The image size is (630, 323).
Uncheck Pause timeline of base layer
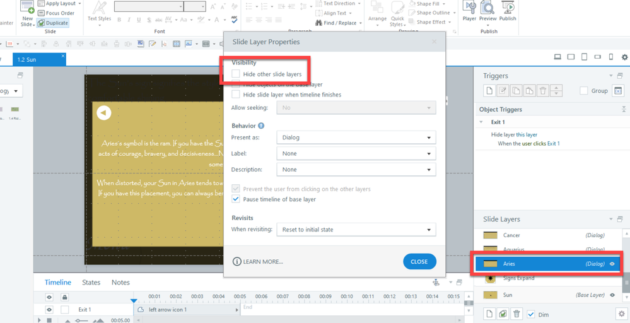(x=236, y=199)
